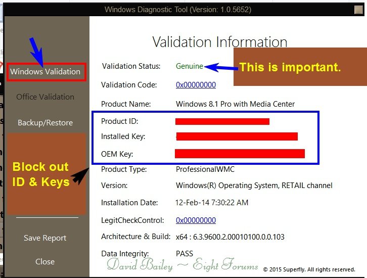Click the 'Product ID:' label

click(120, 121)
